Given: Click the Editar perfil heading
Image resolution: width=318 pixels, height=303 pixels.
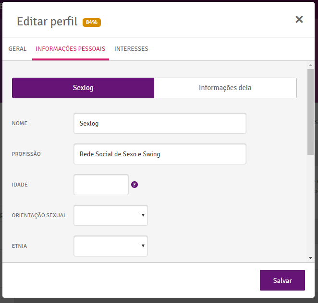Looking at the screenshot, I should point(47,22).
